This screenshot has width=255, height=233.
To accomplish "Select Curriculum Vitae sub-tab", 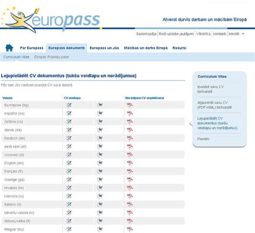I will (x=16, y=57).
